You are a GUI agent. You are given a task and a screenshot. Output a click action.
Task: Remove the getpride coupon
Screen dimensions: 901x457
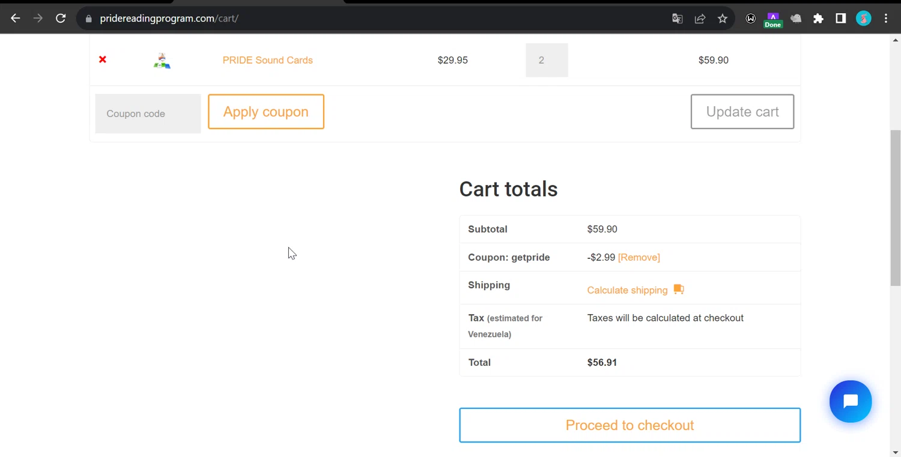point(639,257)
